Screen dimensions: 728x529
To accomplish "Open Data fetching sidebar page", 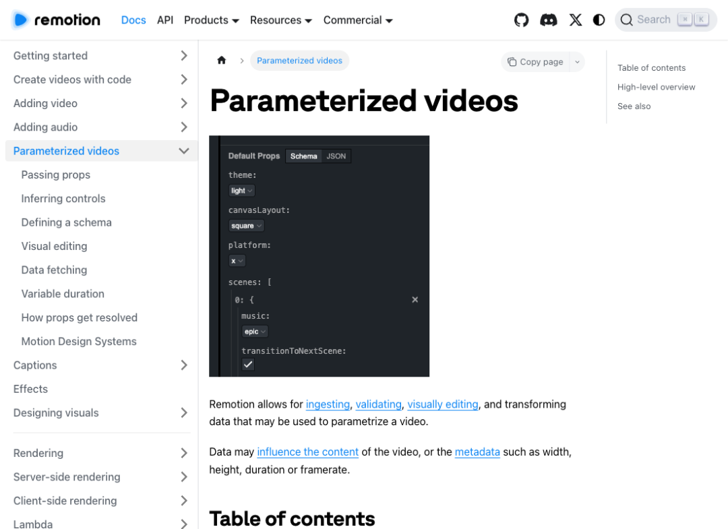I will [55, 270].
